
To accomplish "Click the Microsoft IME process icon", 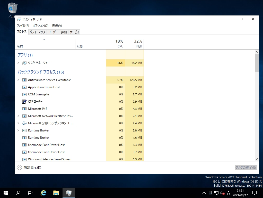I will point(24,109).
